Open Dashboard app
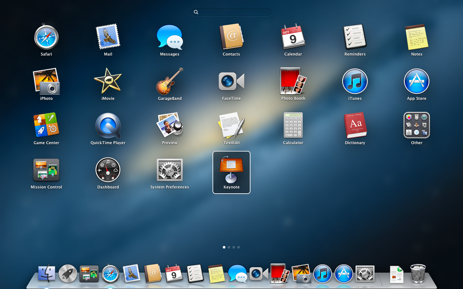The height and width of the screenshot is (289, 463). (108, 170)
